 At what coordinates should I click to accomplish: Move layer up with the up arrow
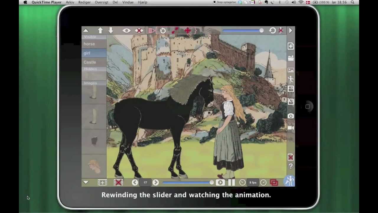click(x=100, y=30)
